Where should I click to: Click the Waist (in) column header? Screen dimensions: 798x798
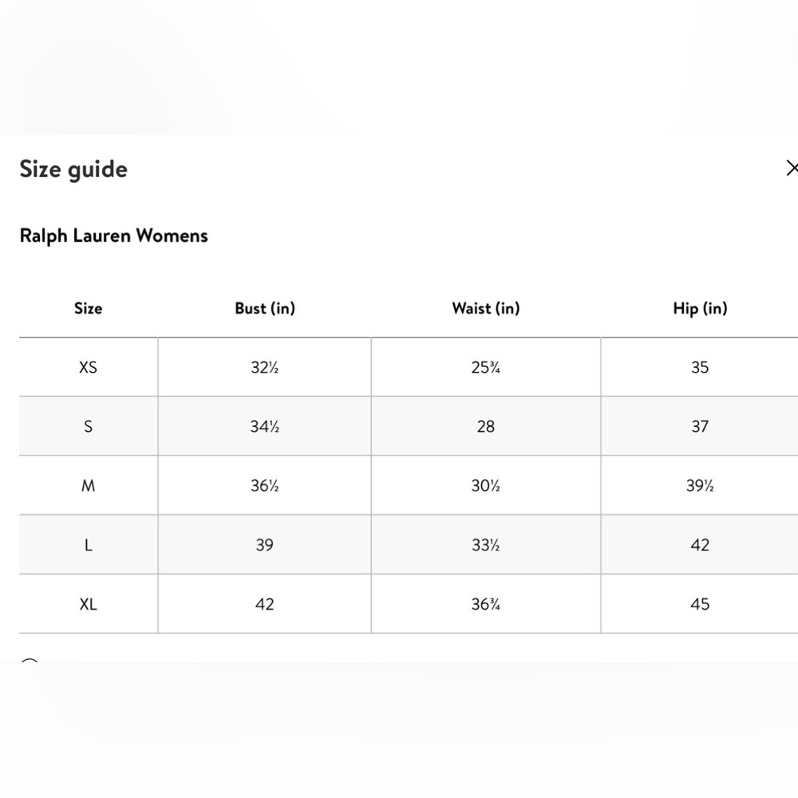click(x=485, y=308)
